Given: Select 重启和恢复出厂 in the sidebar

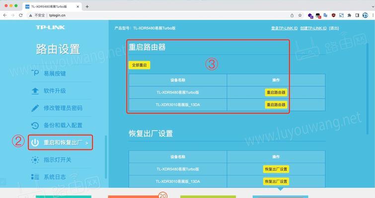Looking at the screenshot, I should pos(60,143).
